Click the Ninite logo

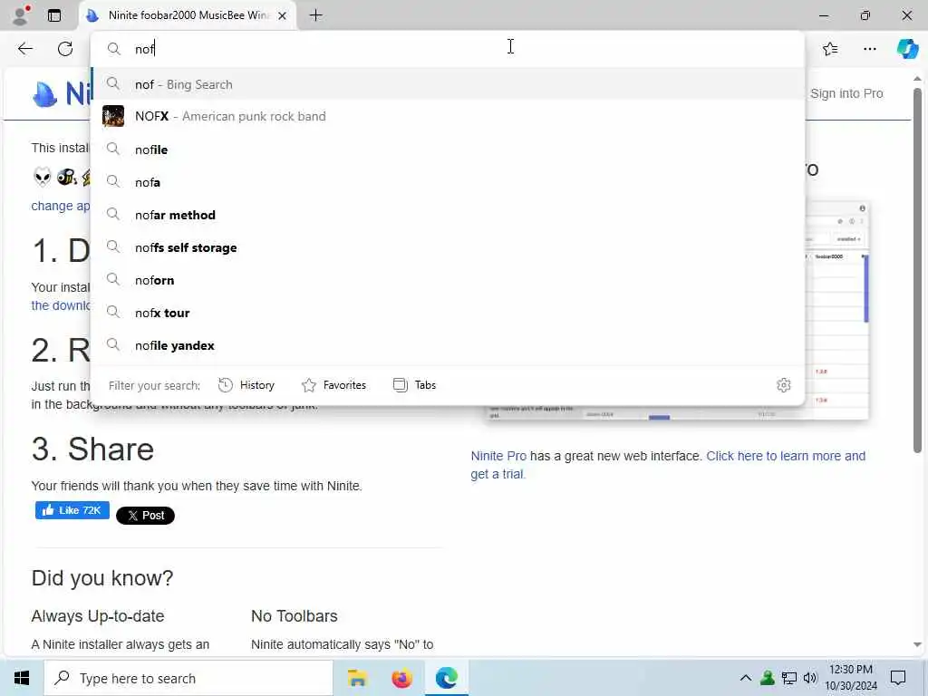[62, 93]
